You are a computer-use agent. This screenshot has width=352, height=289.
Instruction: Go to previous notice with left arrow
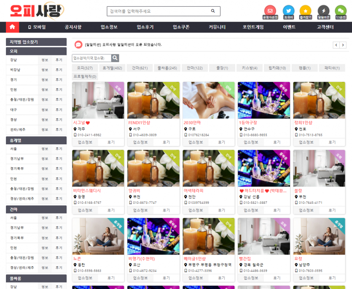(336, 45)
